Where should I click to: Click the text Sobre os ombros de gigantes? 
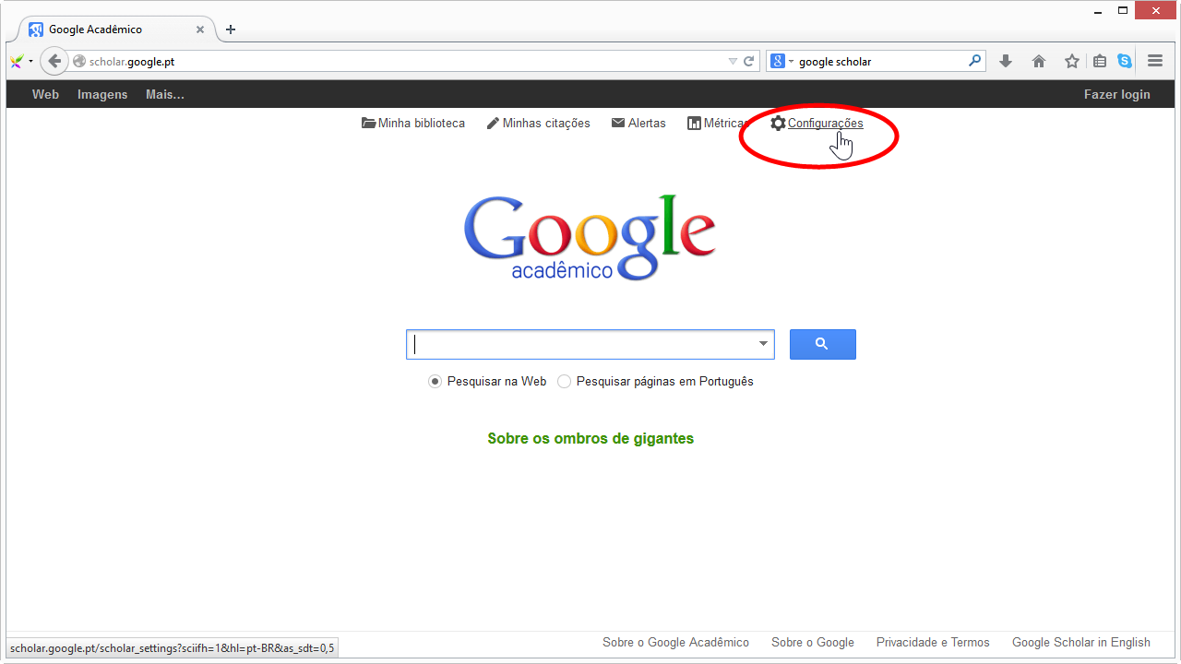590,439
